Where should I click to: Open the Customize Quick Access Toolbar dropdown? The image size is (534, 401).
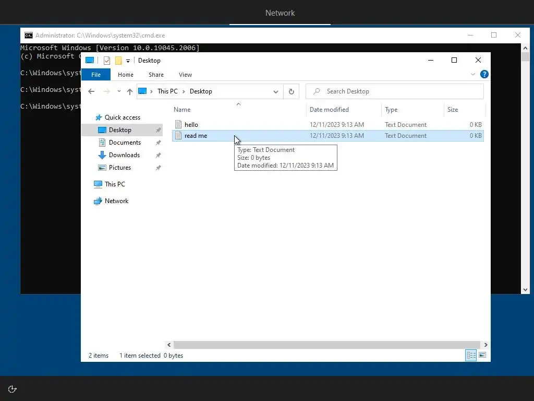coord(128,61)
